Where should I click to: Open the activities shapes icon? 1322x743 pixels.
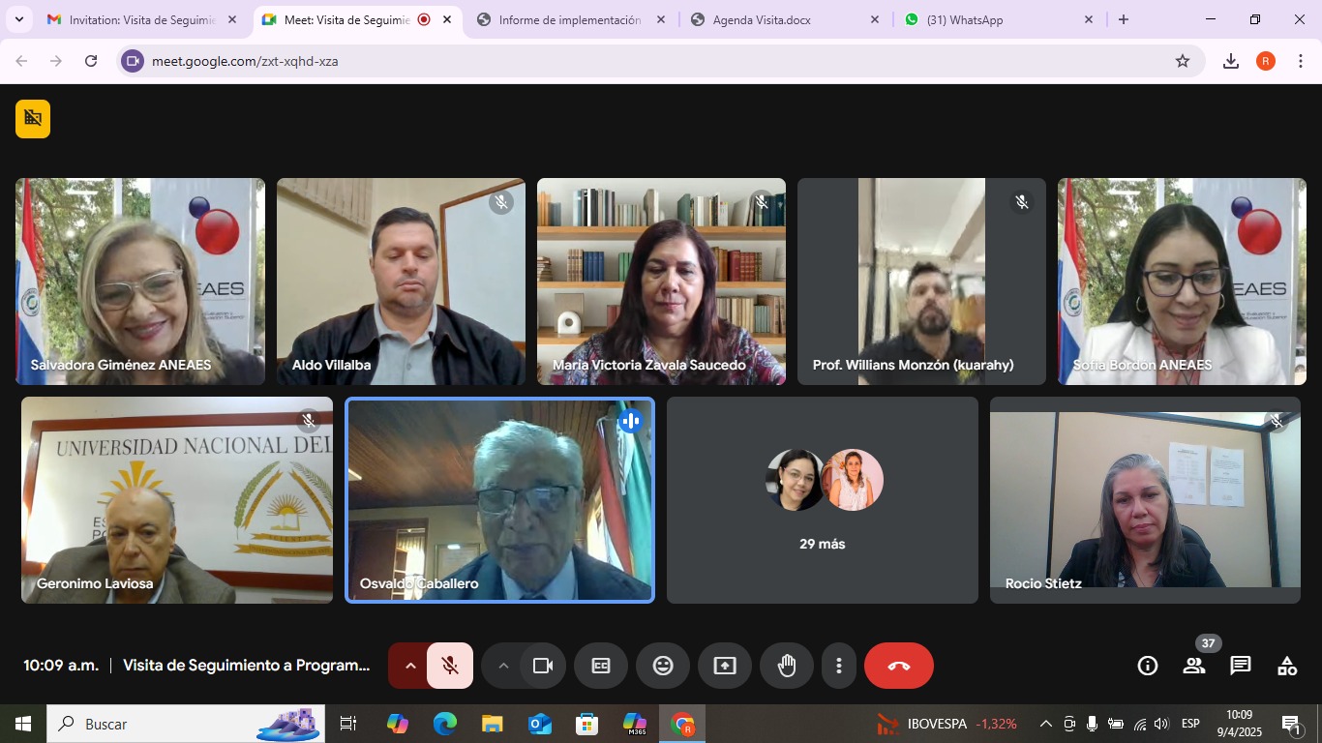(x=1286, y=666)
